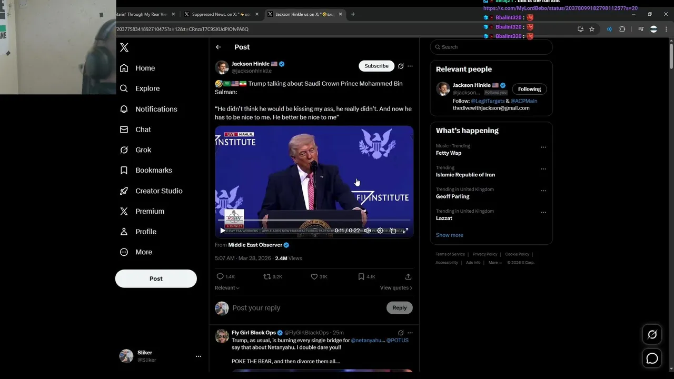Share the post via share icon
674x379 pixels.
pyautogui.click(x=408, y=276)
